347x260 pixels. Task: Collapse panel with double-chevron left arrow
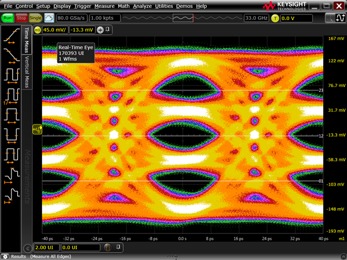click(28, 248)
